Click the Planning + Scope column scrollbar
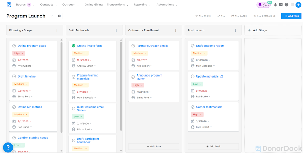The width and height of the screenshot is (303, 153). [x=62, y=87]
